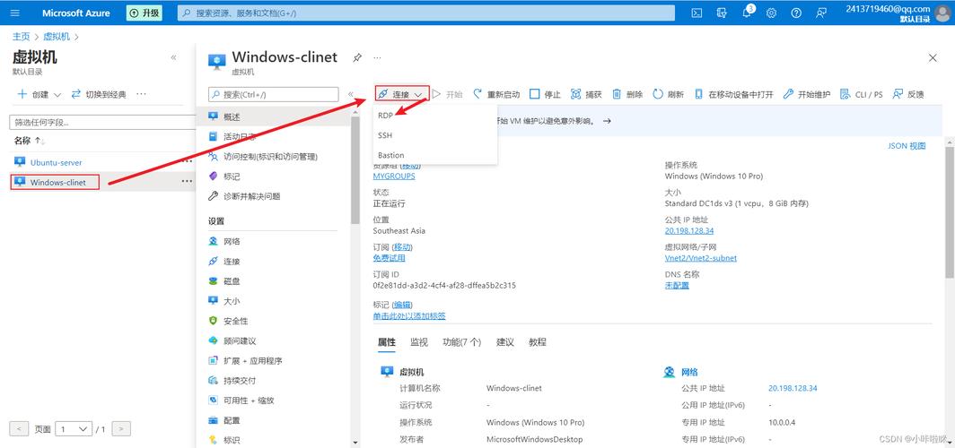Open the hamburger portal menu
Viewport: 955px width, 448px height.
tap(15, 13)
